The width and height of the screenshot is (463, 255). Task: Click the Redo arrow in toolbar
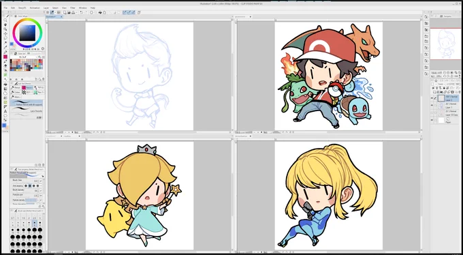click(86, 12)
